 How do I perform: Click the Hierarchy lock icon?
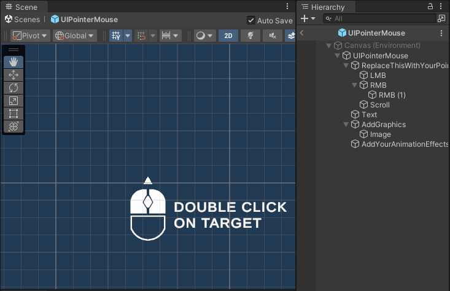point(430,6)
